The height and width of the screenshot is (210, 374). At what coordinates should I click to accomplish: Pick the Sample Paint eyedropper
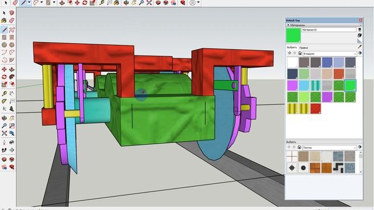[360, 47]
